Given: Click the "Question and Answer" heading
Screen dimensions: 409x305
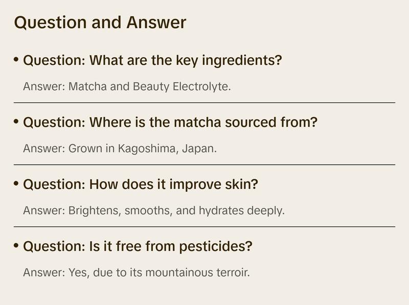Looking at the screenshot, I should pyautogui.click(x=100, y=22).
